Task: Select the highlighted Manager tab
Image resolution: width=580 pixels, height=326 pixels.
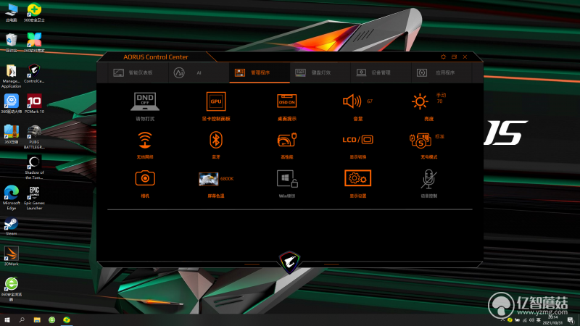Action: (x=260, y=72)
